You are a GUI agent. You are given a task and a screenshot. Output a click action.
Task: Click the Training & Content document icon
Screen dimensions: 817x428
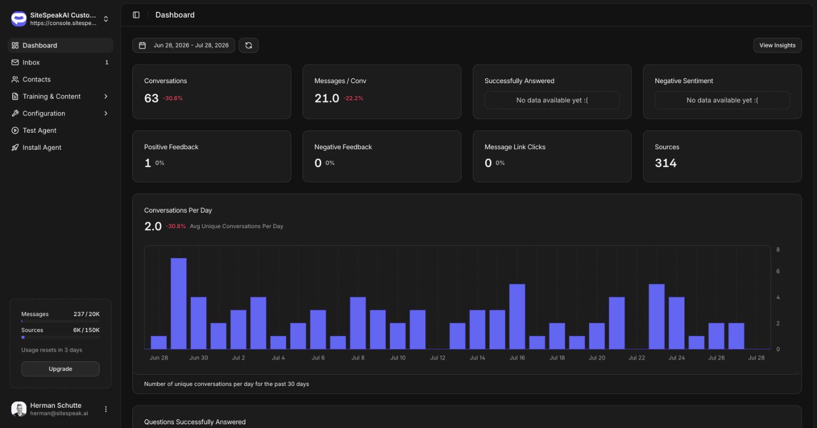pyautogui.click(x=15, y=96)
